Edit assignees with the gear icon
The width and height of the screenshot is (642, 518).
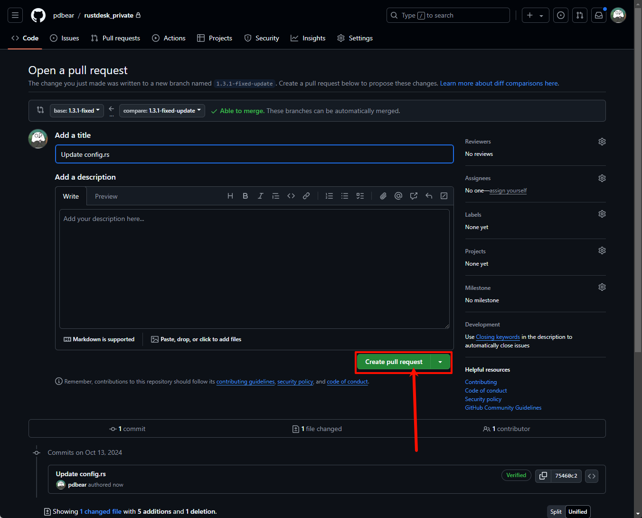point(602,178)
